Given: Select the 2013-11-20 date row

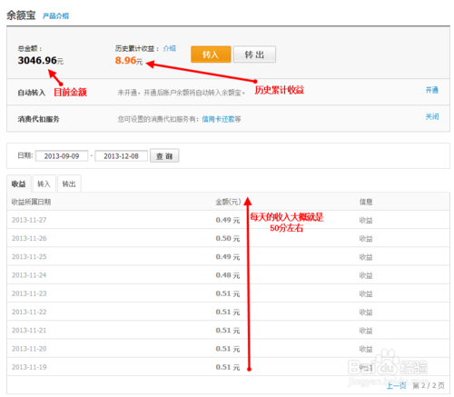Looking at the screenshot, I should 228,349.
